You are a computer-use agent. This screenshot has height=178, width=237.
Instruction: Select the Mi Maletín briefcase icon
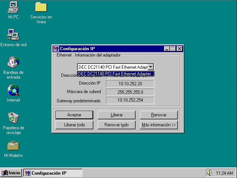pyautogui.click(x=13, y=146)
